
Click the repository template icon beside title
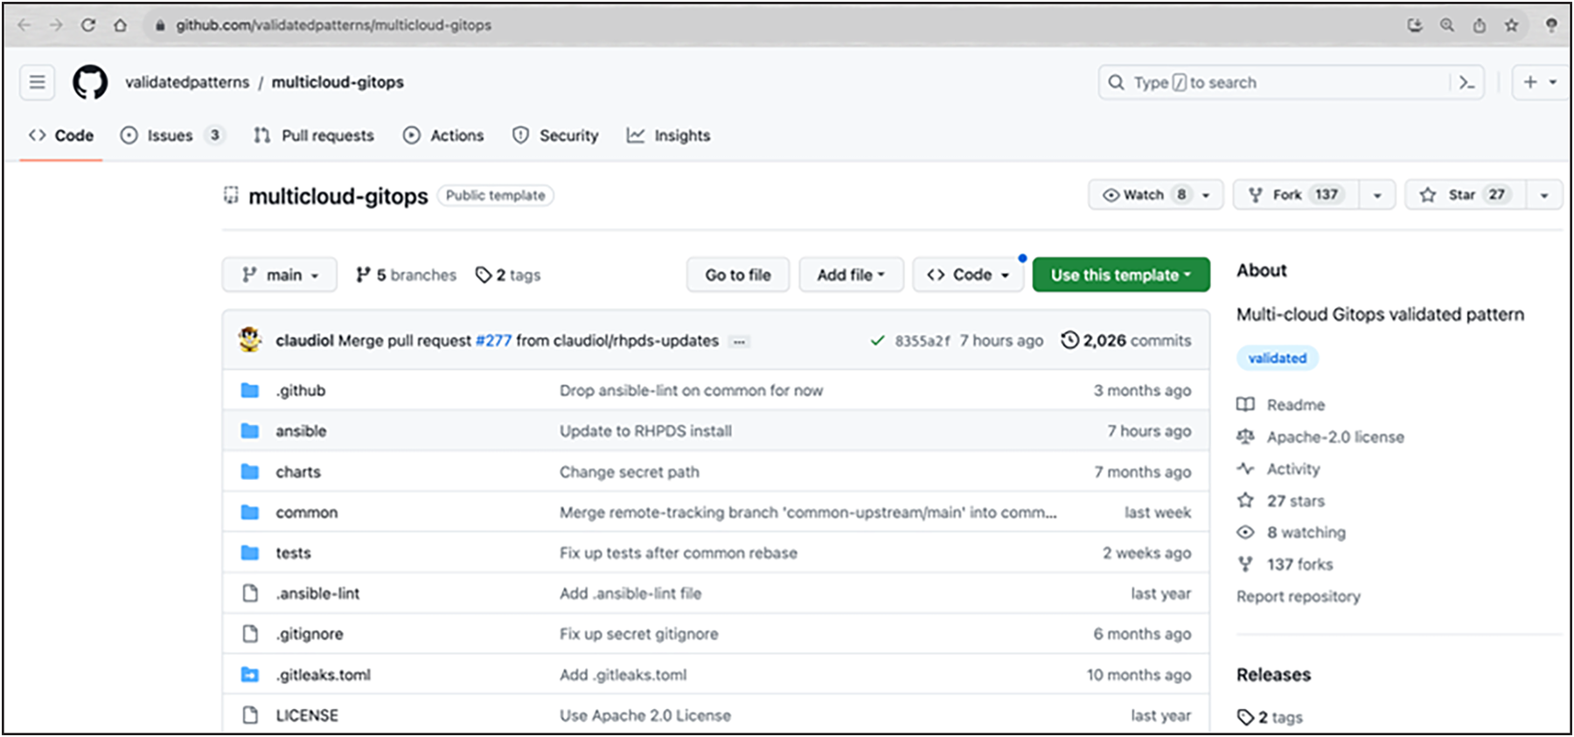[231, 195]
